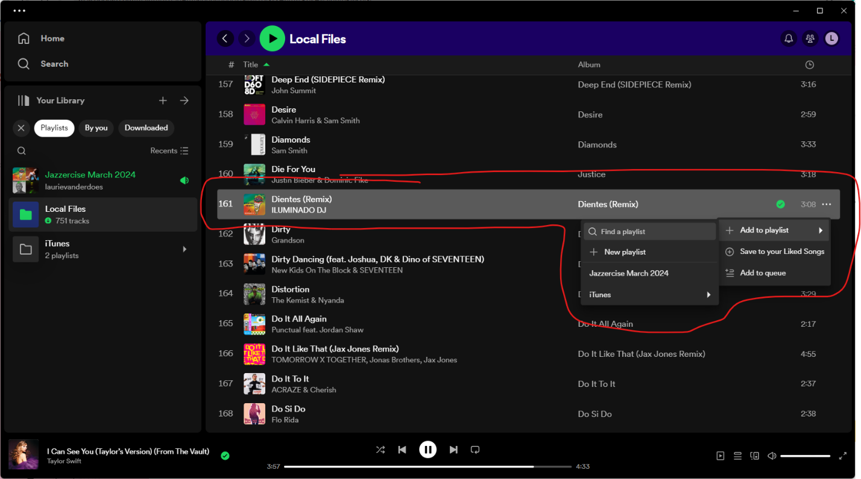Expand Your Library with the arrow icon

(x=184, y=100)
